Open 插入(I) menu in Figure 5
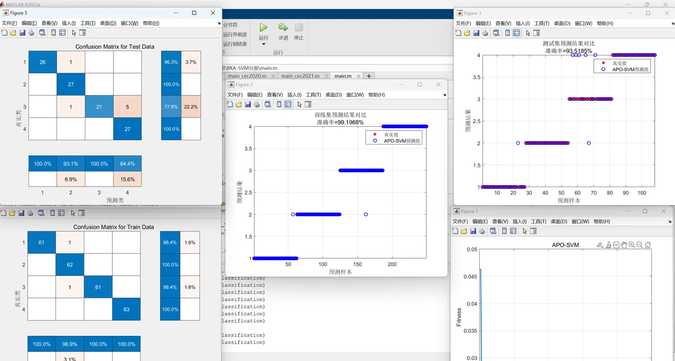 (69, 23)
